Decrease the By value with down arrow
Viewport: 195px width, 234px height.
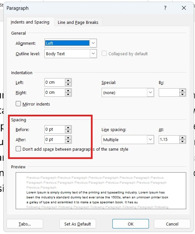click(183, 94)
